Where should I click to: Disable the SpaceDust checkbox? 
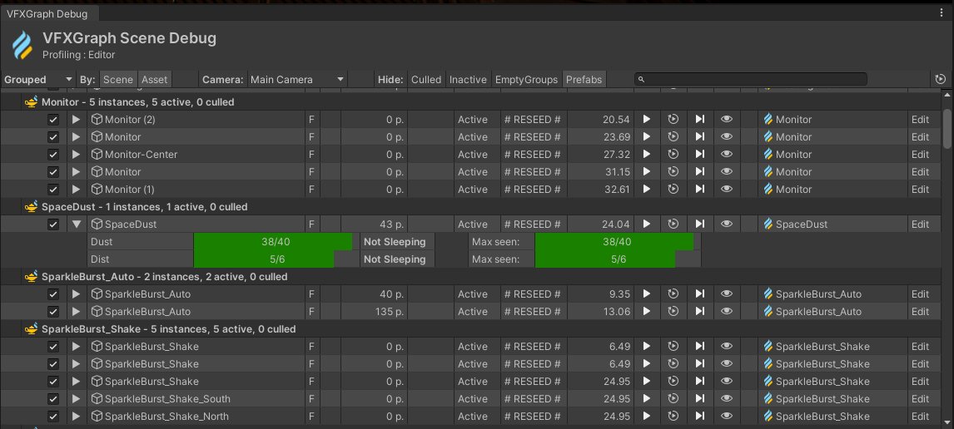53,224
